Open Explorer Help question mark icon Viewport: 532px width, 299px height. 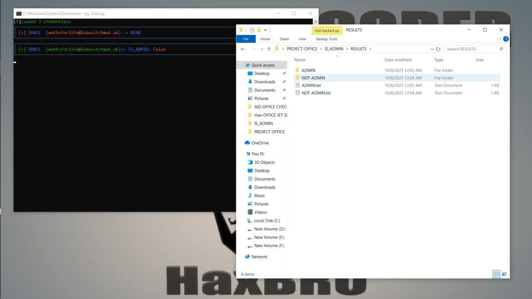pos(505,39)
